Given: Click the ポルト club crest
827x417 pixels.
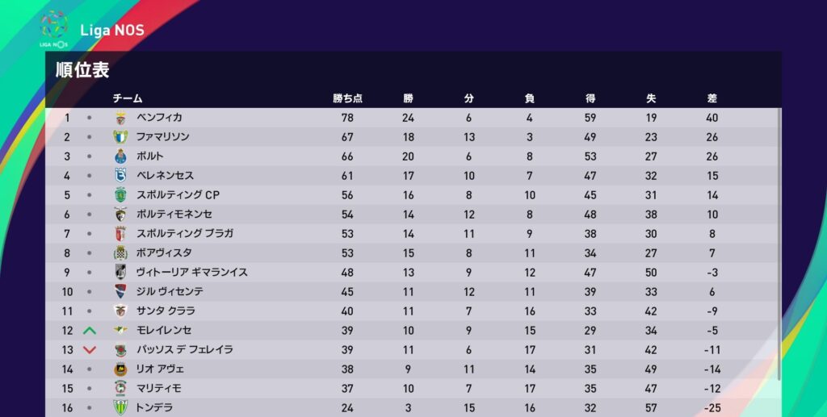Looking at the screenshot, I should point(121,156).
